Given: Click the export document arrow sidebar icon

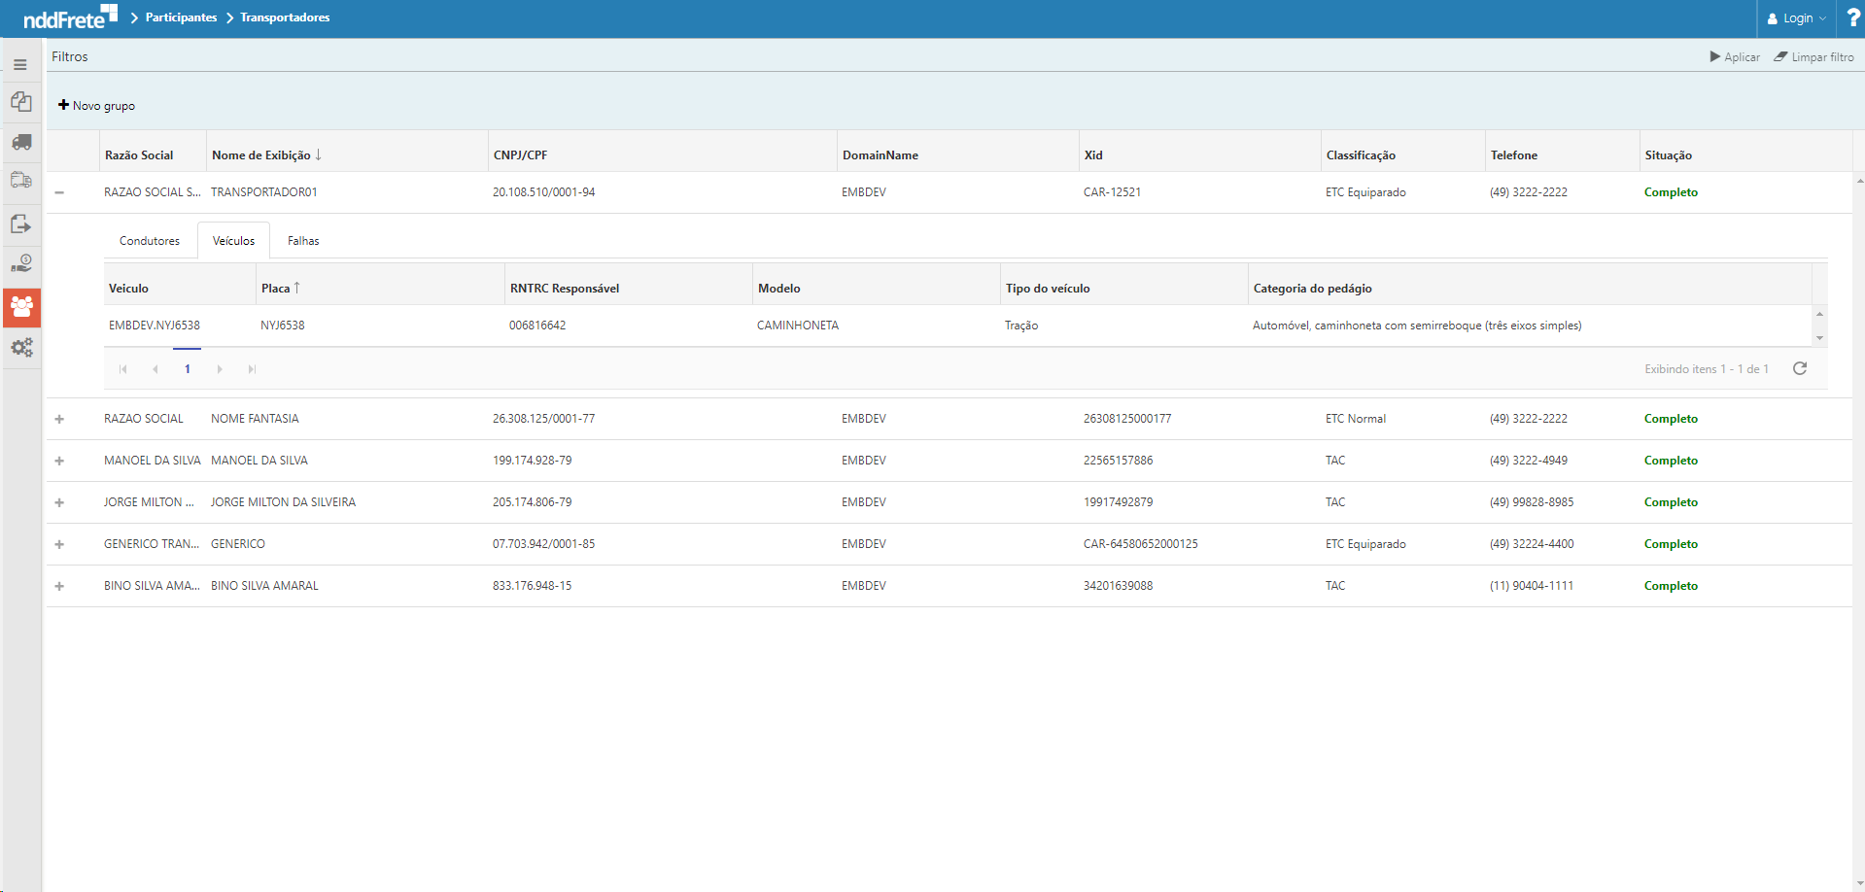Looking at the screenshot, I should click(21, 224).
